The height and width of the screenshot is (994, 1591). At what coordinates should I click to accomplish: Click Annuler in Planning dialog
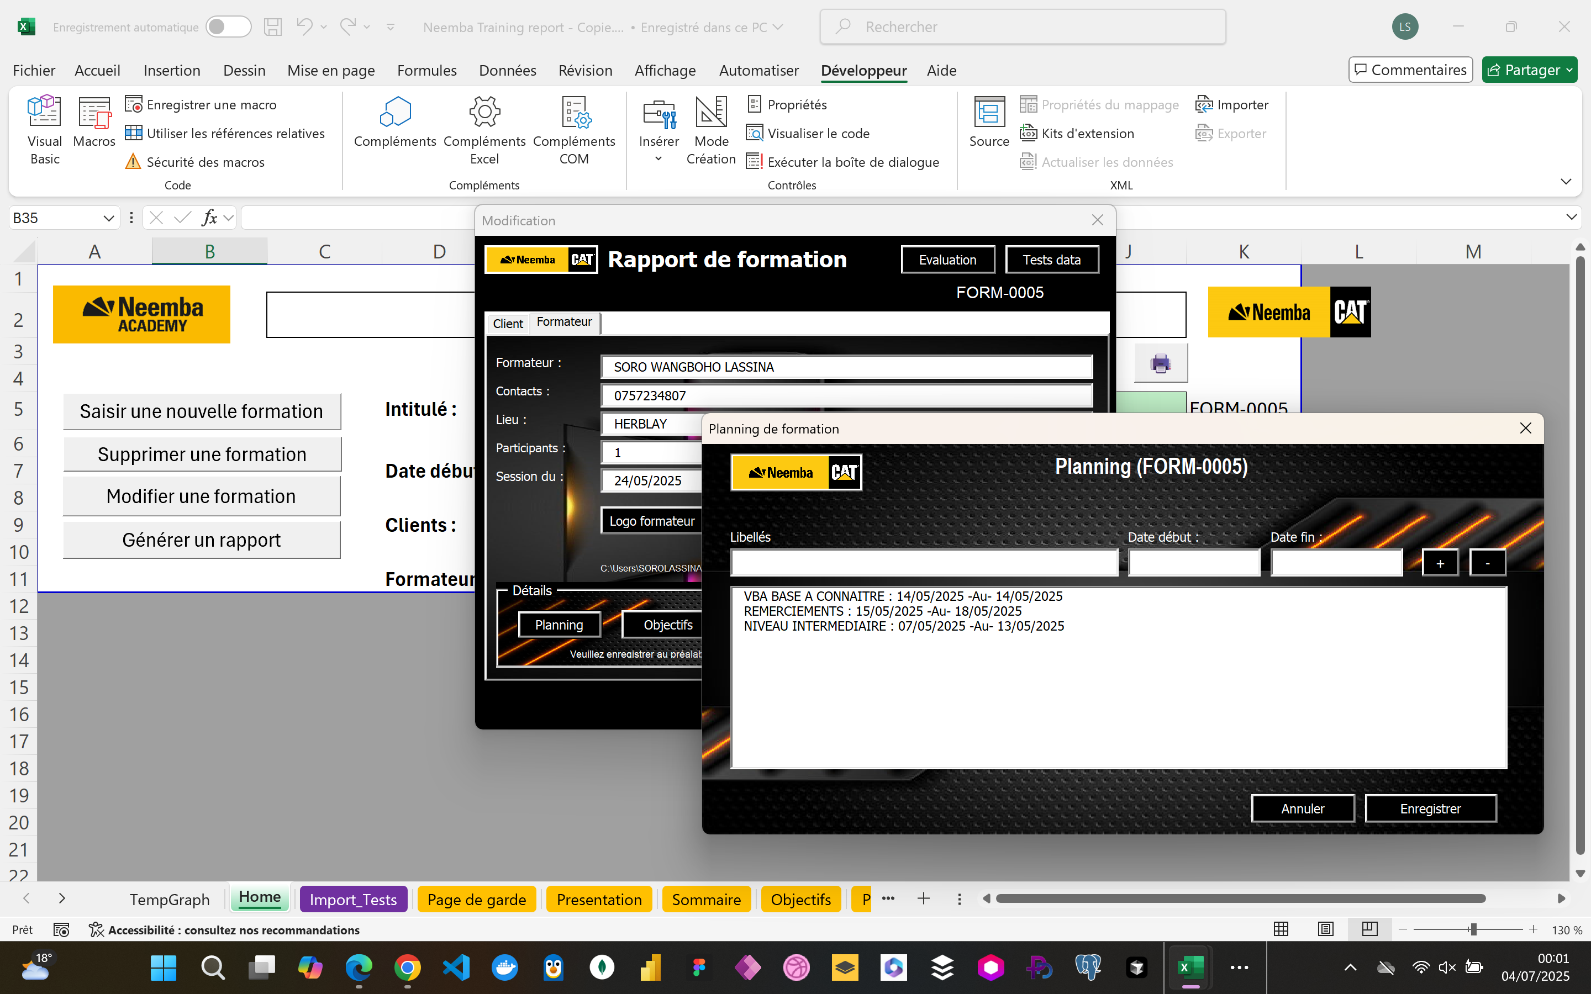1303,808
